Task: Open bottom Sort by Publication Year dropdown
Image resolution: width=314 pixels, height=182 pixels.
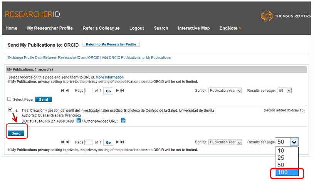Action: point(225,142)
